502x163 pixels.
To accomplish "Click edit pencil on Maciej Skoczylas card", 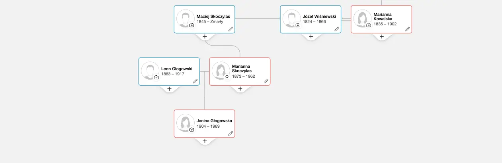I will click(230, 29).
